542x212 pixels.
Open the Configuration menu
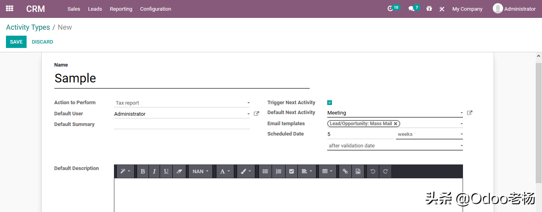(x=156, y=9)
